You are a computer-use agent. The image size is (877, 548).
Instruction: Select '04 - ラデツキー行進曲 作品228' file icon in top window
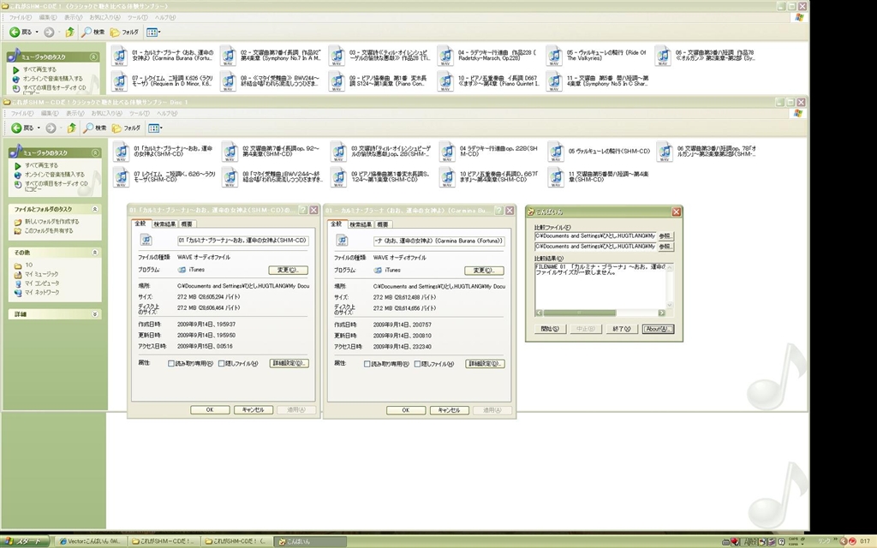445,56
